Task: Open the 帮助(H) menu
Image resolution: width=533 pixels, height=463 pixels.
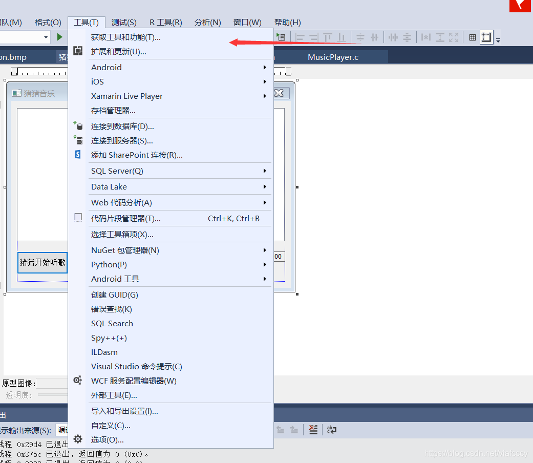Action: 288,23
